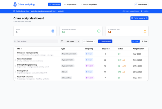162x109 pixels.
Task: Toggle the Politie toegang access button
Action: tap(139, 18)
